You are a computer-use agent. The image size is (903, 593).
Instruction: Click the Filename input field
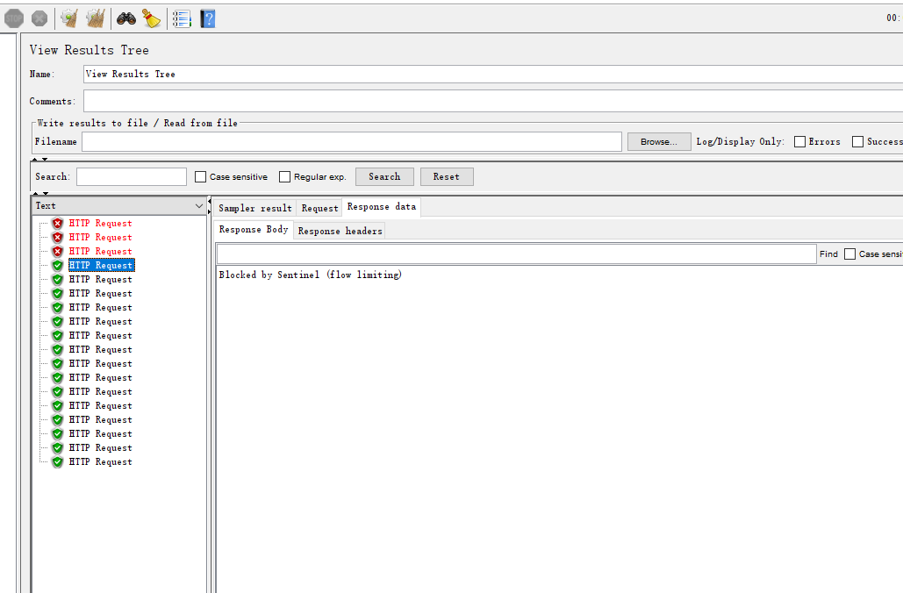[x=351, y=141]
